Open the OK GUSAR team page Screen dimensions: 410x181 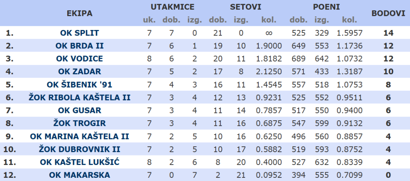[x=79, y=110]
